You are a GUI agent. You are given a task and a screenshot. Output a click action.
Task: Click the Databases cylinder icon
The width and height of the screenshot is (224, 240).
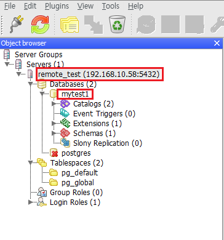click(x=42, y=84)
